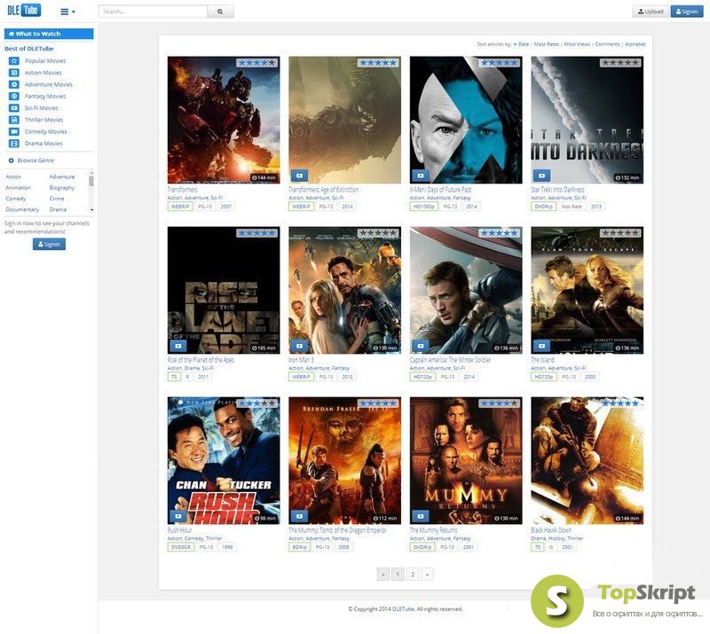Rate Black Hawk Down with stars
This screenshot has width=710, height=634.
click(620, 403)
